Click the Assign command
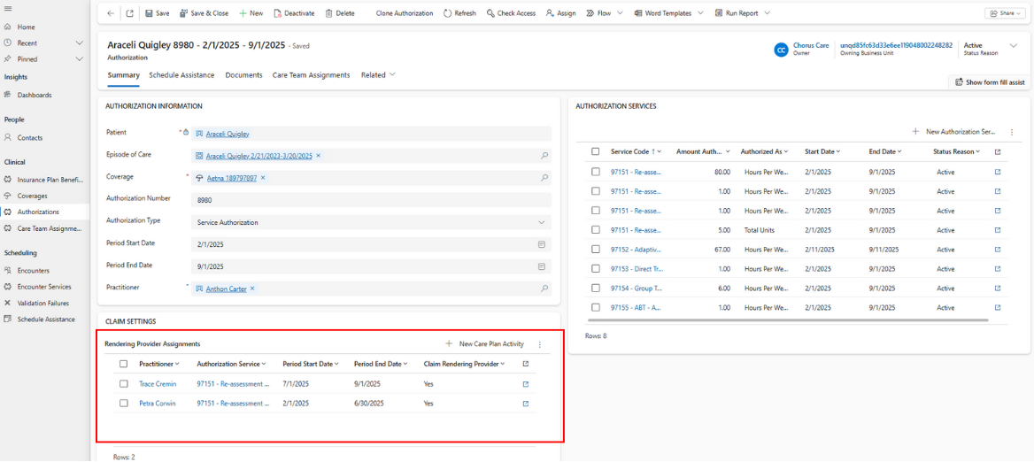 (x=560, y=13)
